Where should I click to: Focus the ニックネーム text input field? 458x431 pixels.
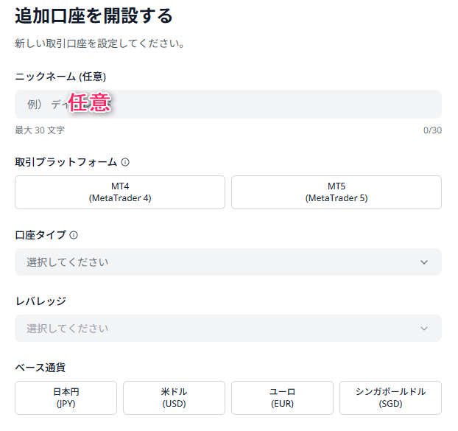[228, 105]
